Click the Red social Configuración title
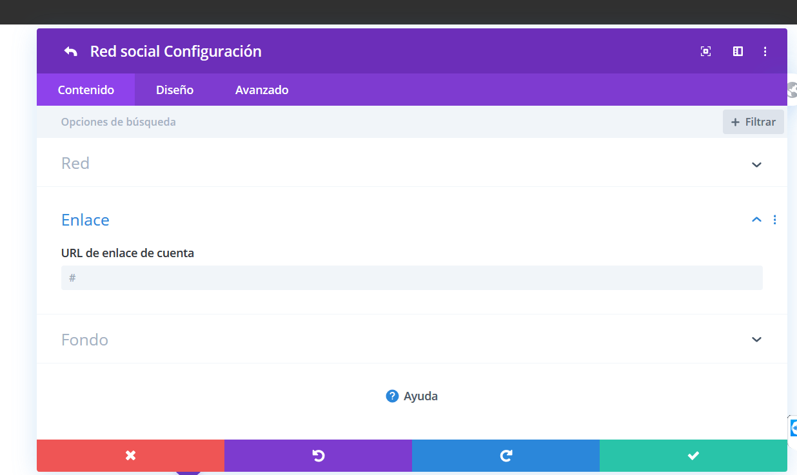797x475 pixels. tap(176, 52)
